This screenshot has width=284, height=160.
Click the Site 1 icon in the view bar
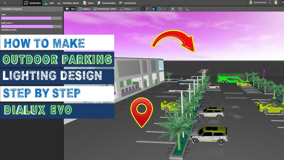pos(67,9)
